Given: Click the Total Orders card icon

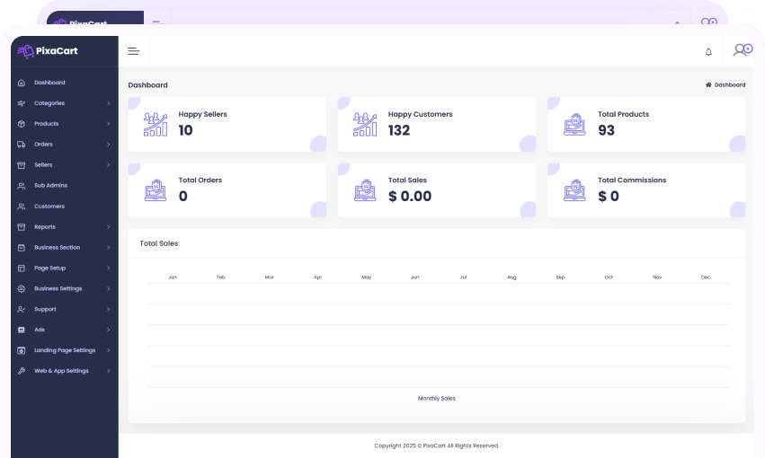Looking at the screenshot, I should click(x=156, y=190).
